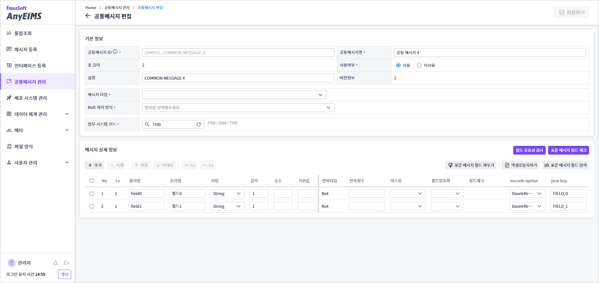Click the 공통메시지명 input field
Image resolution: width=599 pixels, height=283 pixels.
(x=490, y=53)
